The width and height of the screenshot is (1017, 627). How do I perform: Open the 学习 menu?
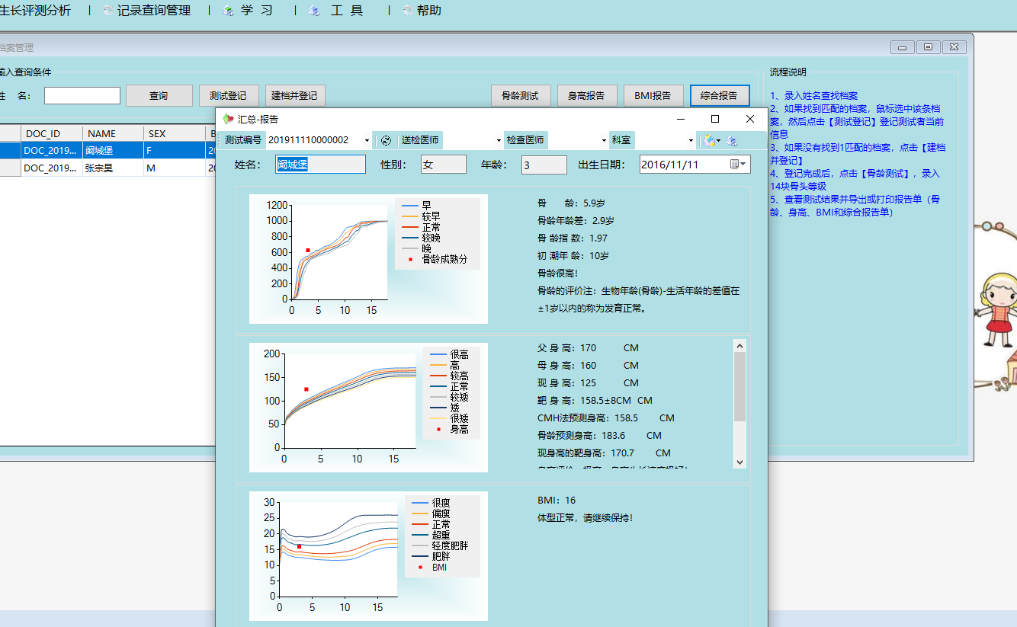(257, 11)
